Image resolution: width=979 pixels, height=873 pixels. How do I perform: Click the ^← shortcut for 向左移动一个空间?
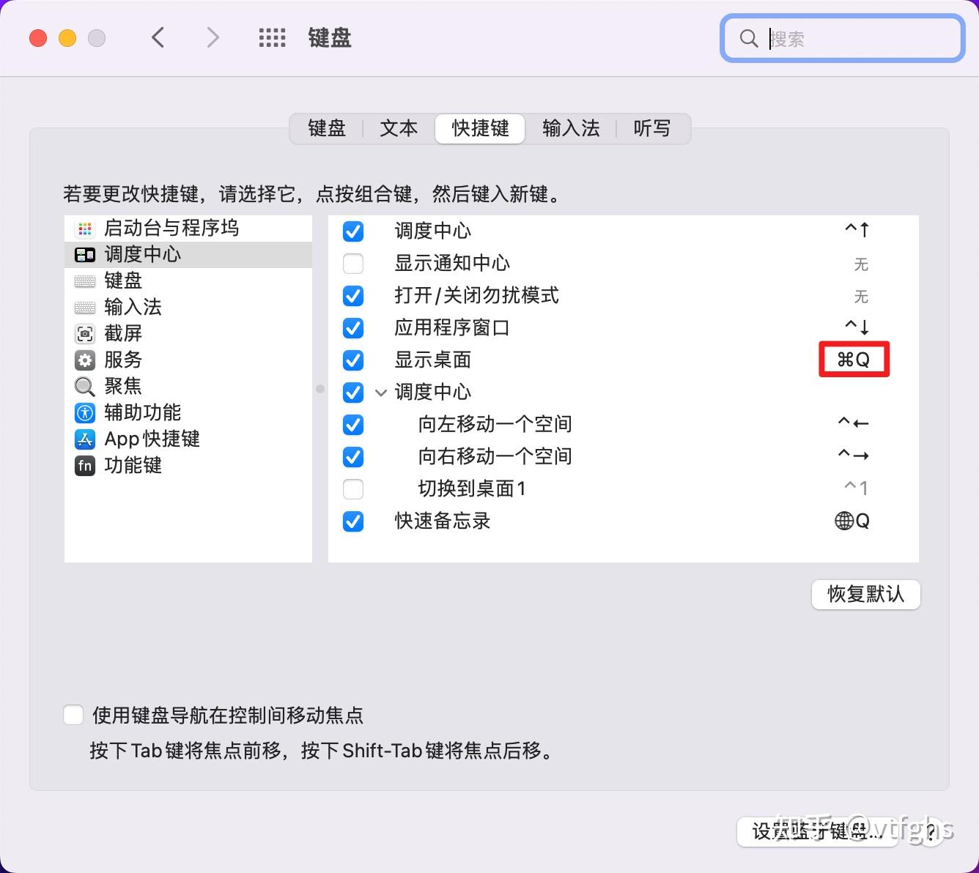[x=854, y=423]
